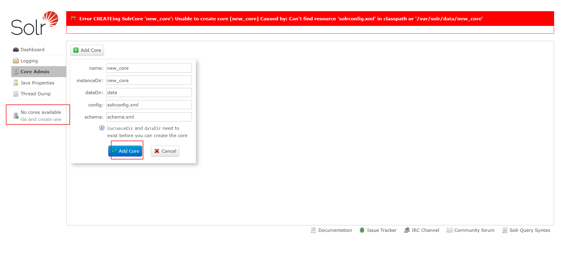
Task: Click the top Add Core toolbar button
Action: coord(87,50)
